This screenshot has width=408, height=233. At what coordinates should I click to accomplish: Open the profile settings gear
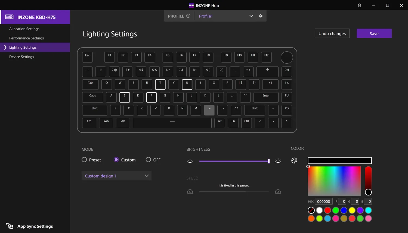point(261,16)
